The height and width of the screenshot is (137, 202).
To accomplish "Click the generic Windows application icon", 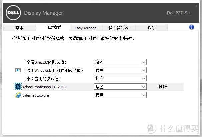I will tap(18, 70).
